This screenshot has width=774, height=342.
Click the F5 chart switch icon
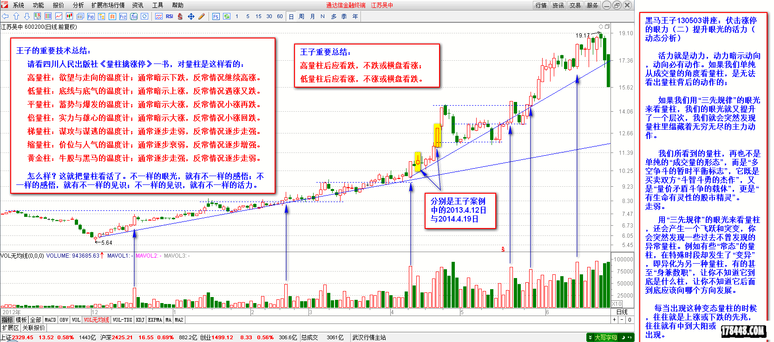coord(216,16)
